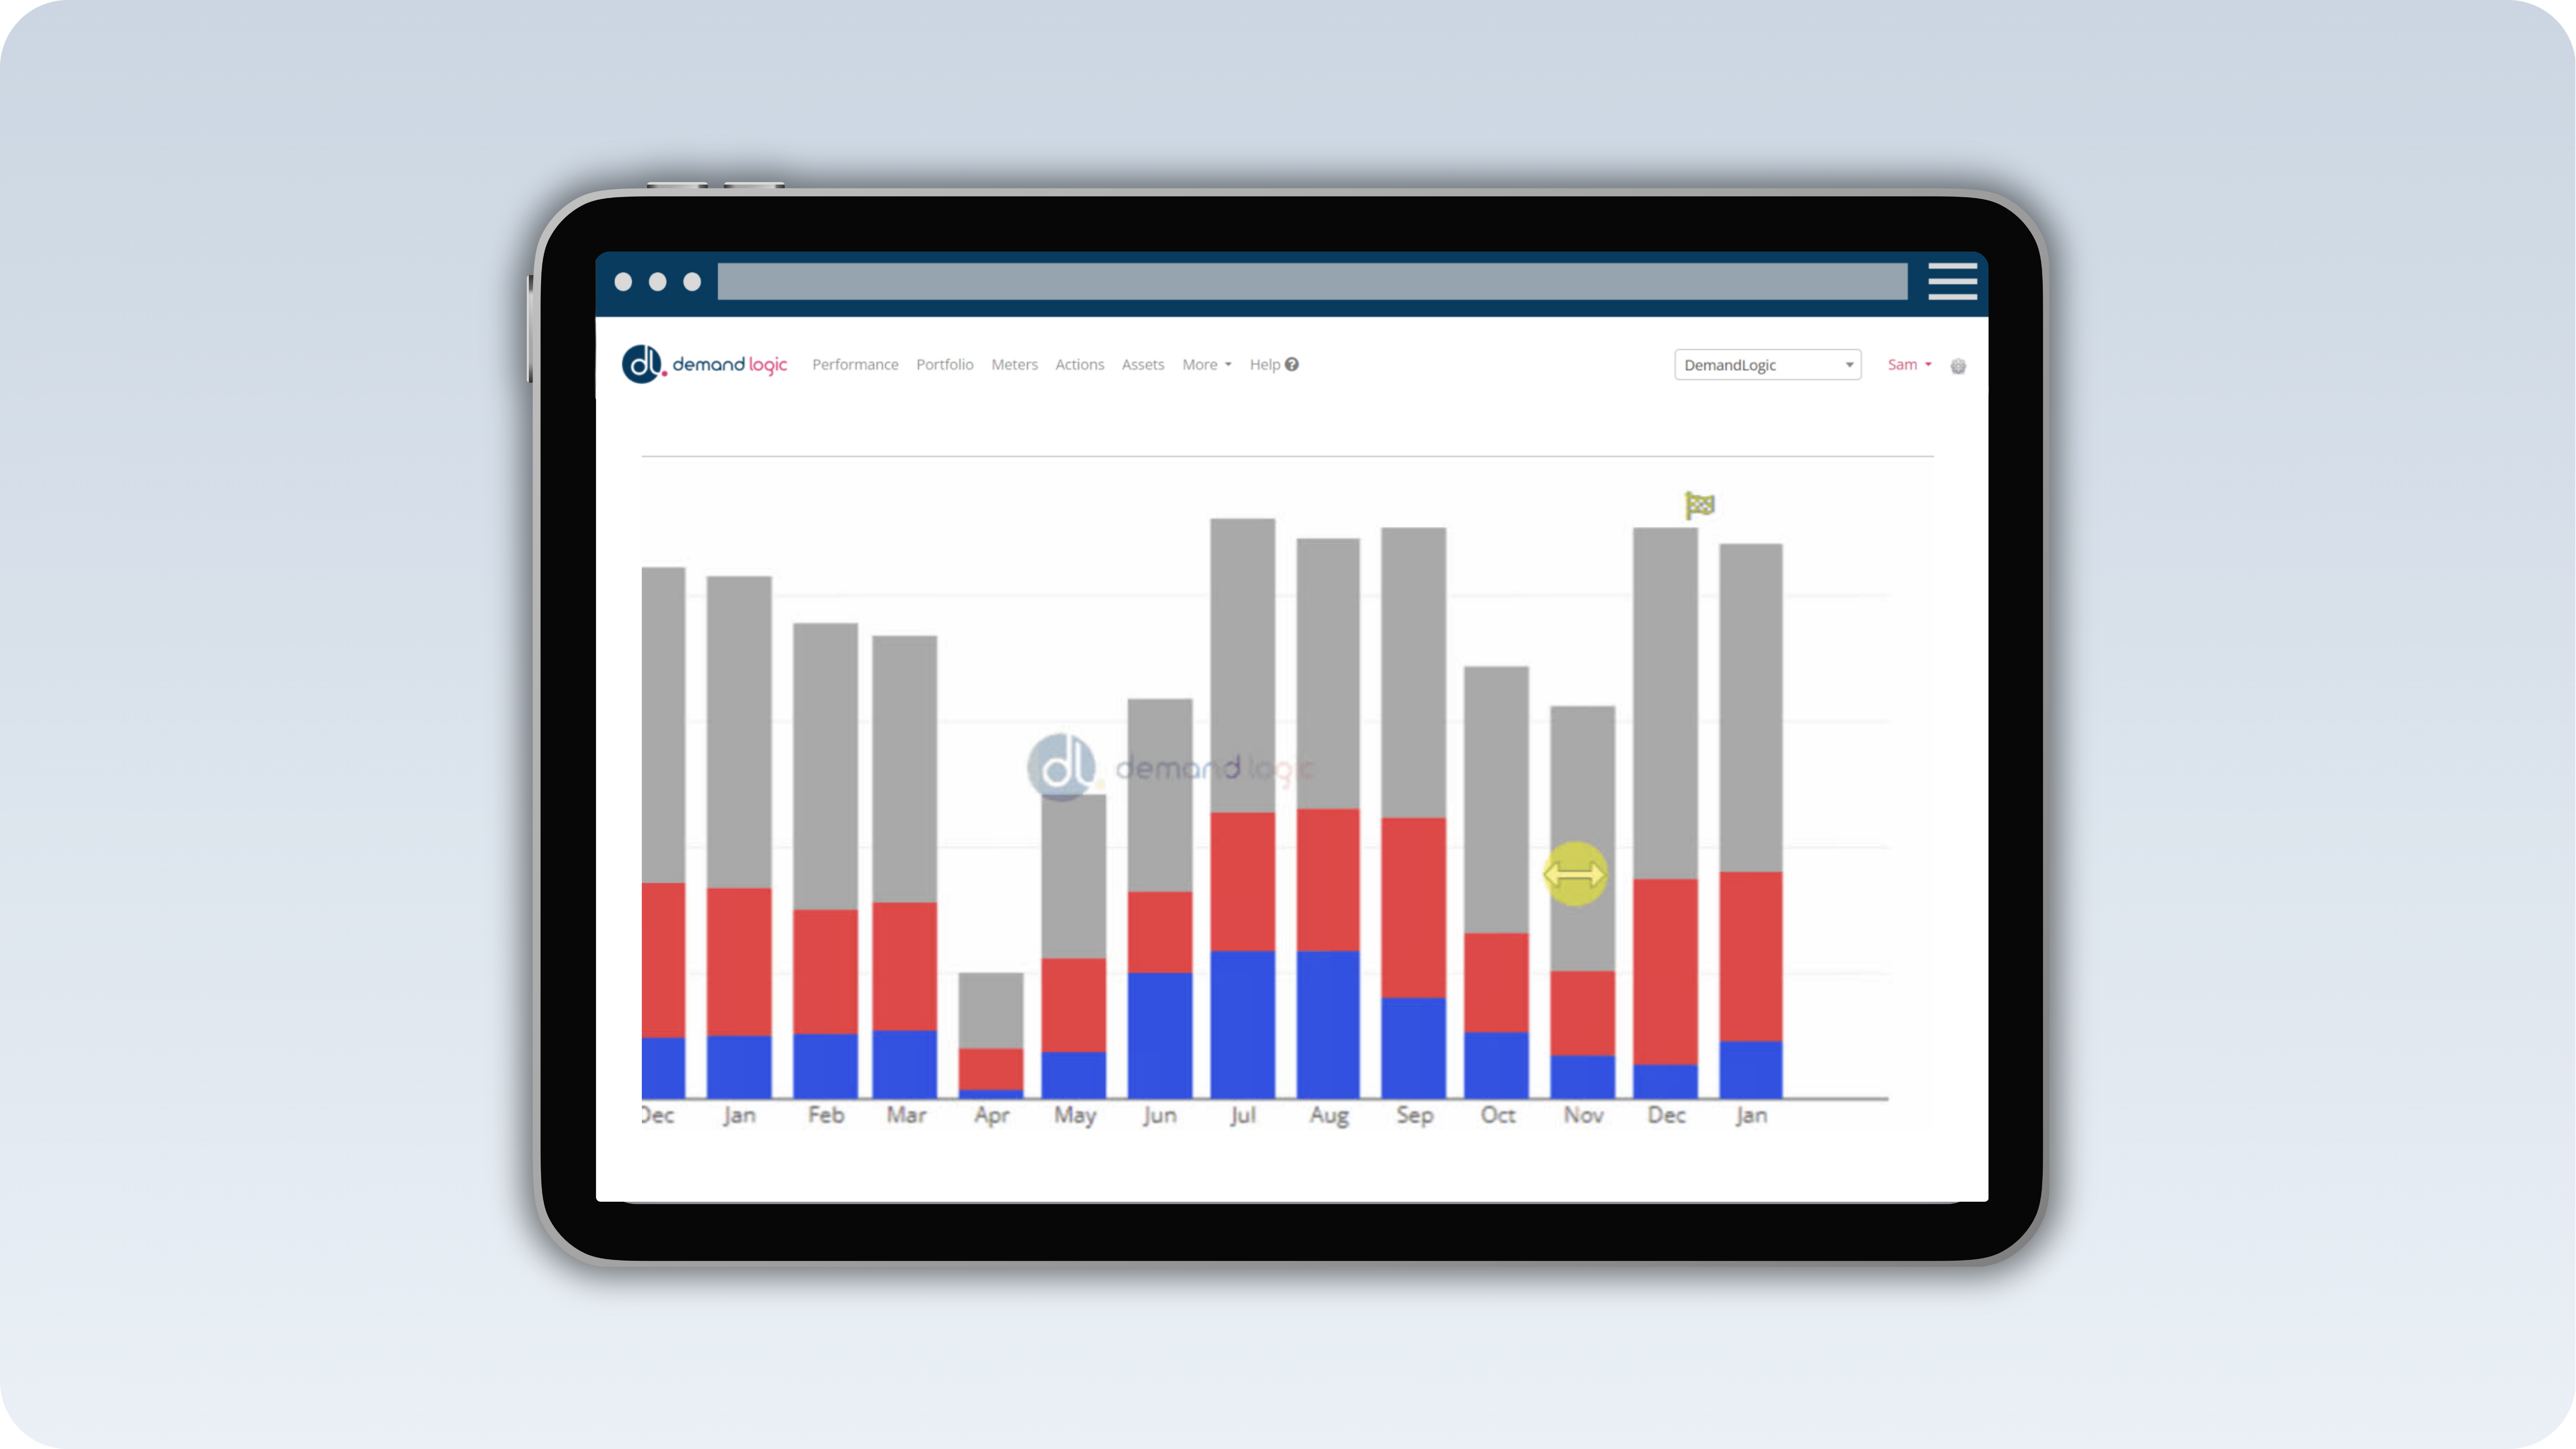2576x1449 pixels.
Task: Expand the More dropdown menu
Action: pos(1203,365)
